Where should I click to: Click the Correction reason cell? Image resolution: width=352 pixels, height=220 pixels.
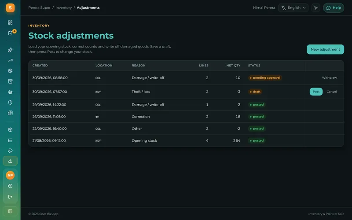(x=141, y=117)
